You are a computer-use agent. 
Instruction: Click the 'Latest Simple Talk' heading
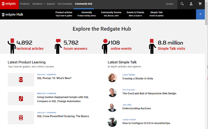(x=122, y=62)
